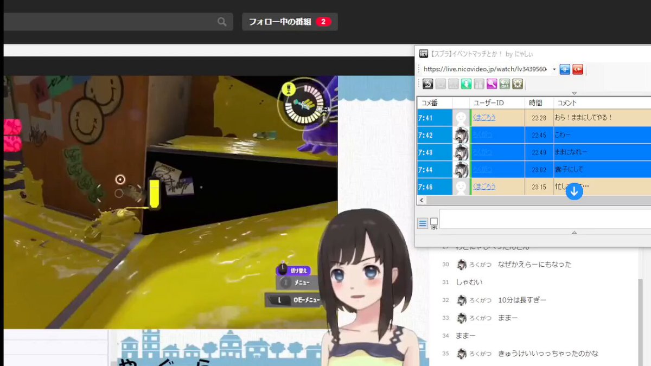The image size is (651, 366).
Task: Click web comment 35 きゅうけいいっっちゃったのかな
Action: (x=548, y=354)
